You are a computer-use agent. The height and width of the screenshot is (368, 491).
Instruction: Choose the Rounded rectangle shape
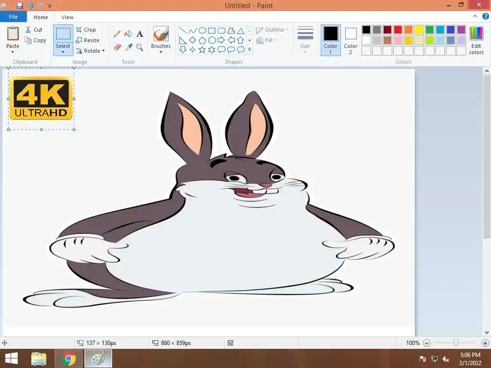point(222,30)
